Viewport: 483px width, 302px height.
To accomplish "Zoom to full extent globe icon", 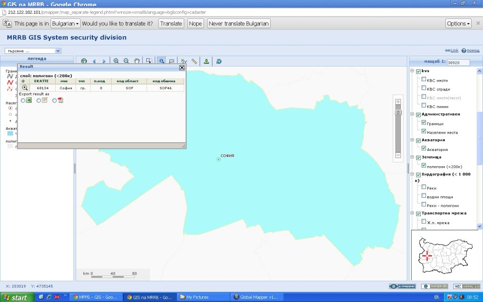I will [84, 61].
